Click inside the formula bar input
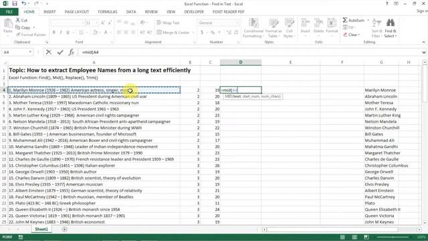The width and height of the screenshot is (428, 241). 249,52
